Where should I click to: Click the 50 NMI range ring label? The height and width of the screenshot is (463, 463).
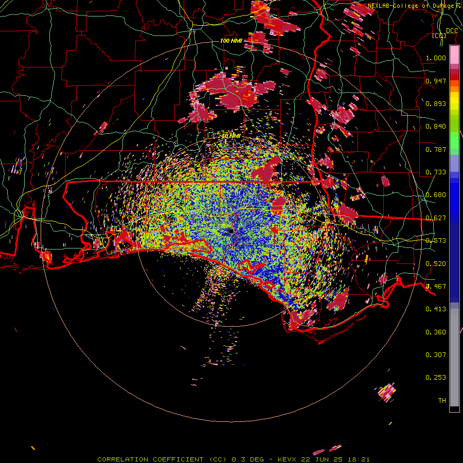coord(231,136)
